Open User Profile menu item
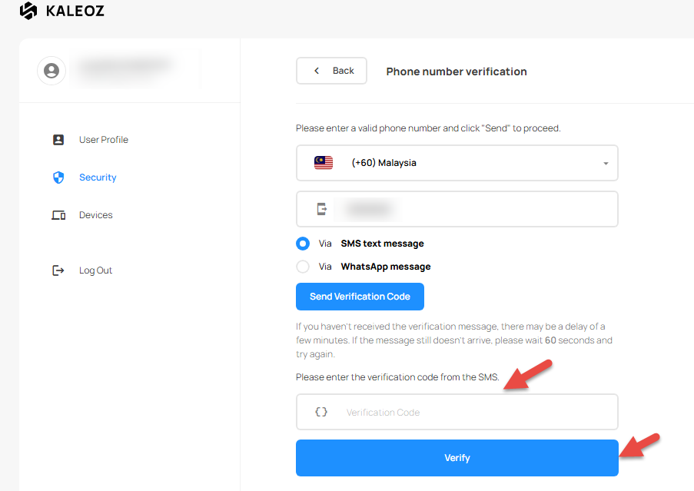This screenshot has width=694, height=491. coord(104,140)
